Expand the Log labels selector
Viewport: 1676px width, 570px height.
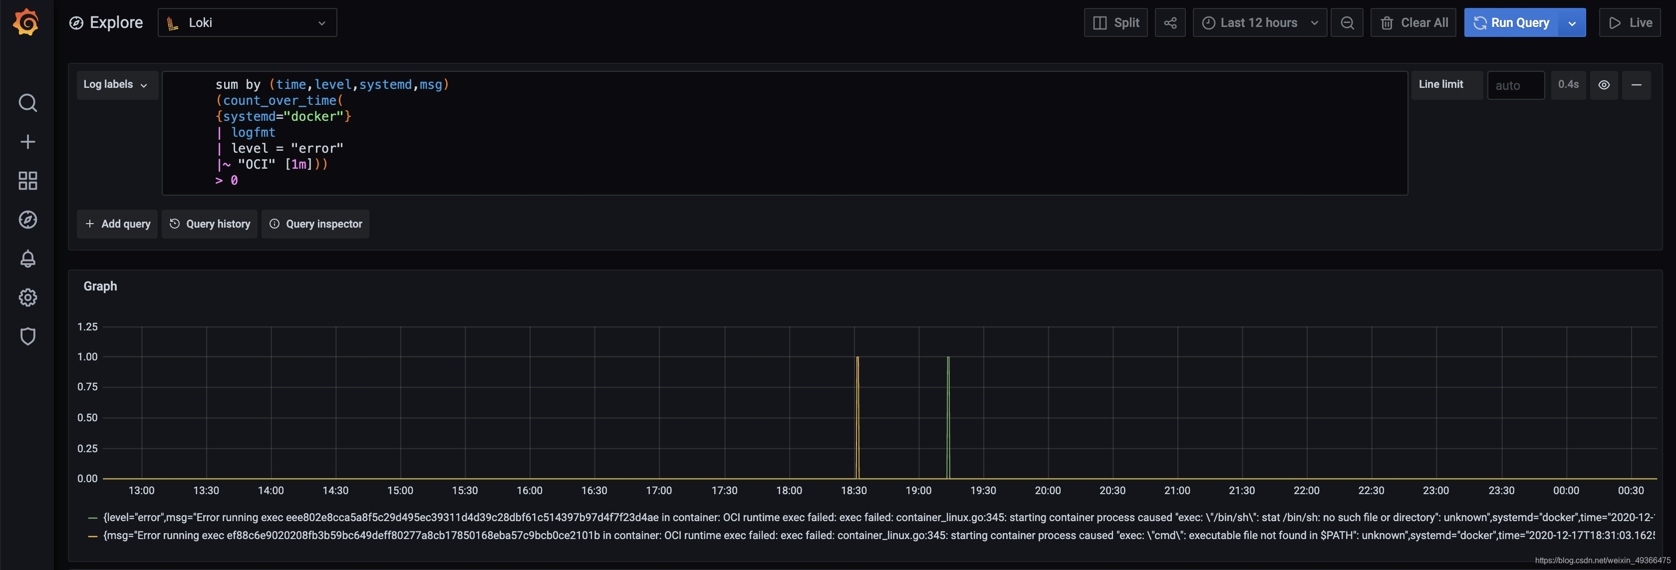point(116,85)
